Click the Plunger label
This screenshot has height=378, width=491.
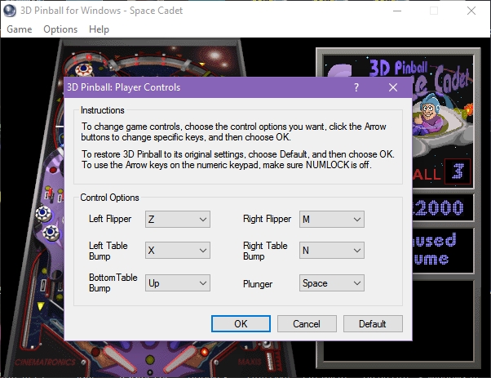coord(258,284)
